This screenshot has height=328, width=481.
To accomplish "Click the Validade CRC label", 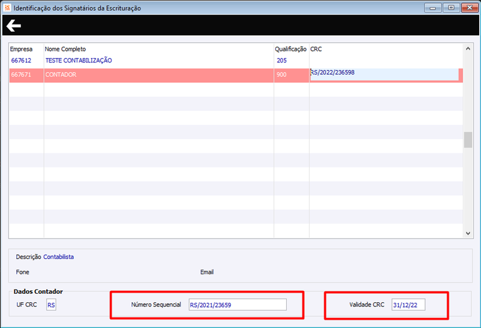I will click(367, 305).
